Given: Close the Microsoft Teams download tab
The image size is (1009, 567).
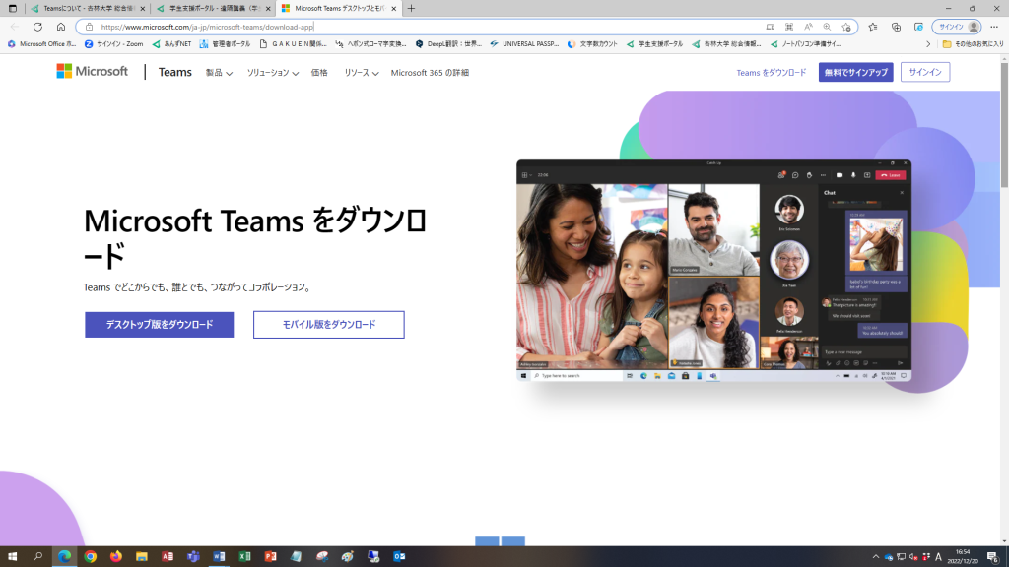Looking at the screenshot, I should click(x=394, y=8).
